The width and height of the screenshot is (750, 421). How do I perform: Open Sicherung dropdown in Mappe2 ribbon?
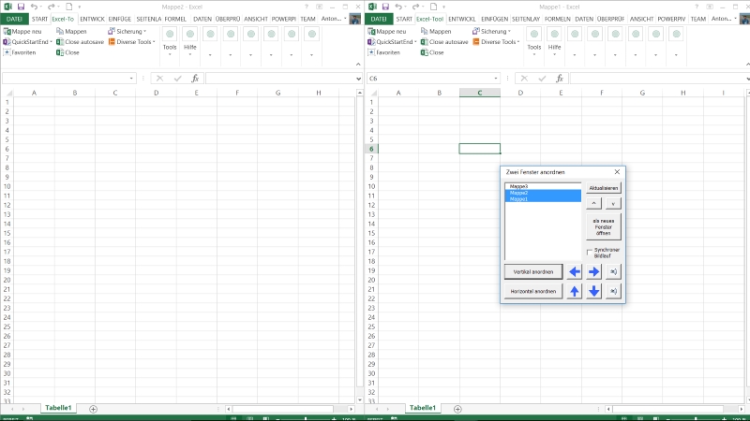[127, 31]
